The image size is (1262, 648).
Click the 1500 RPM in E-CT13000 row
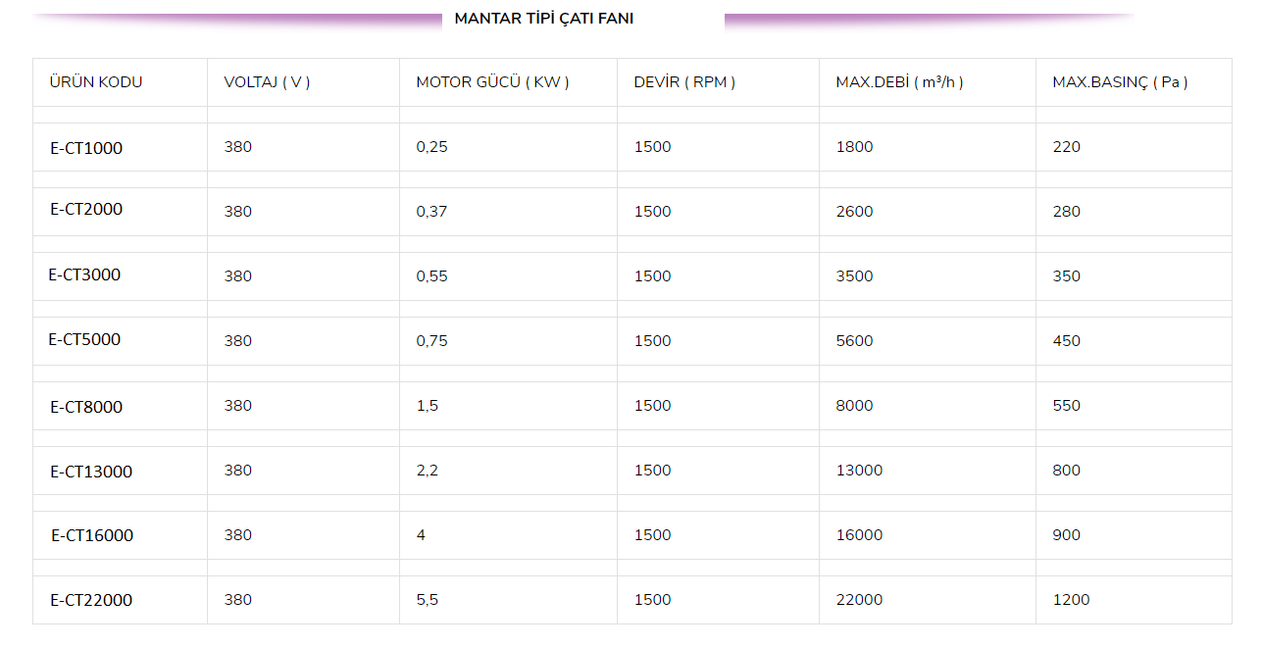(652, 471)
